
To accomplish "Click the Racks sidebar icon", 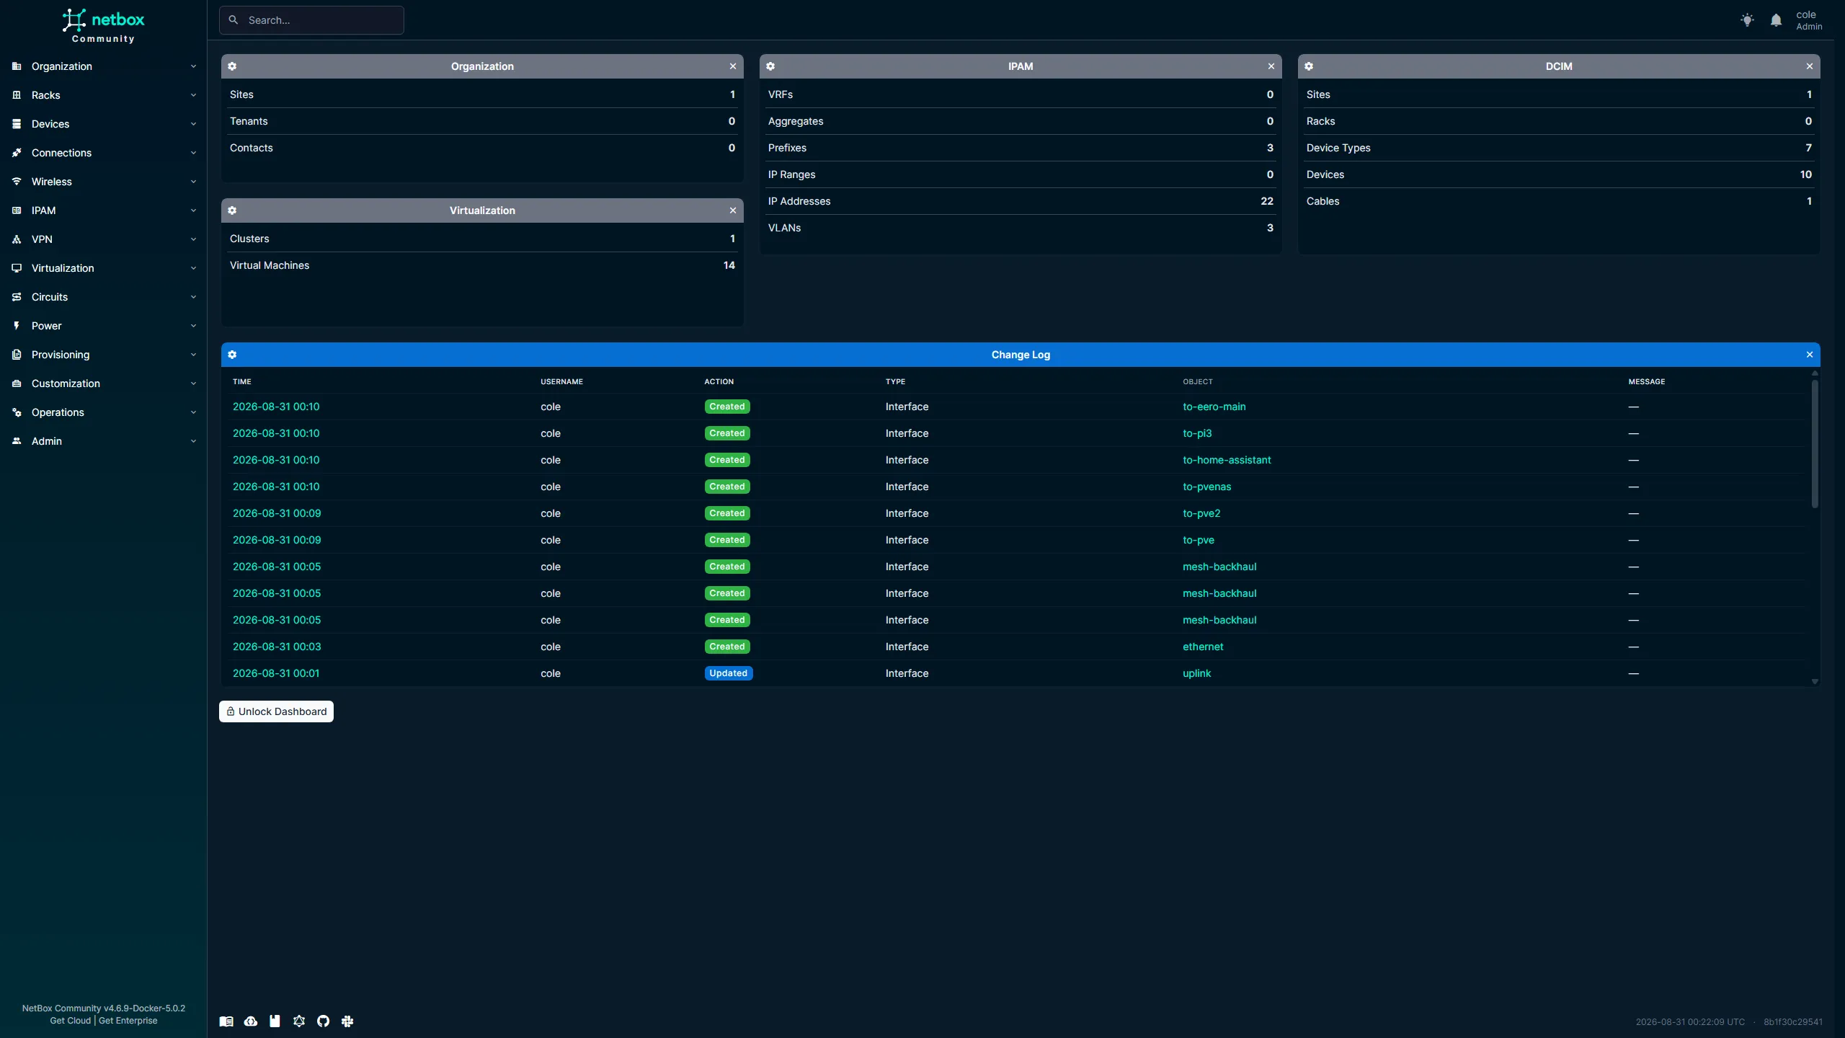I will point(17,95).
